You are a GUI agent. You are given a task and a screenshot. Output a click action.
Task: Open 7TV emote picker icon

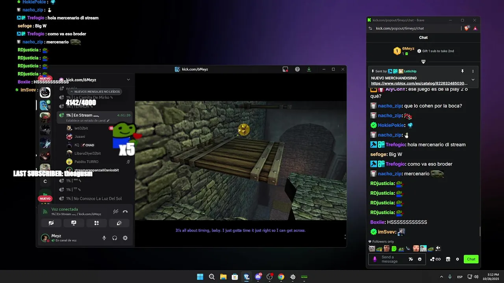click(411, 259)
